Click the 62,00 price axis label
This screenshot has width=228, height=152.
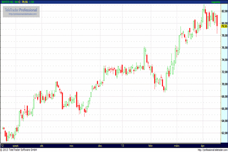(224, 133)
